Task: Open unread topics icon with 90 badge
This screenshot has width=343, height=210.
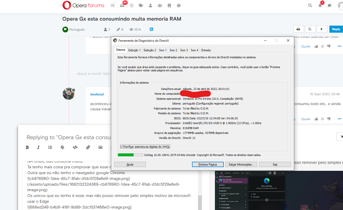Action: click(122, 5)
